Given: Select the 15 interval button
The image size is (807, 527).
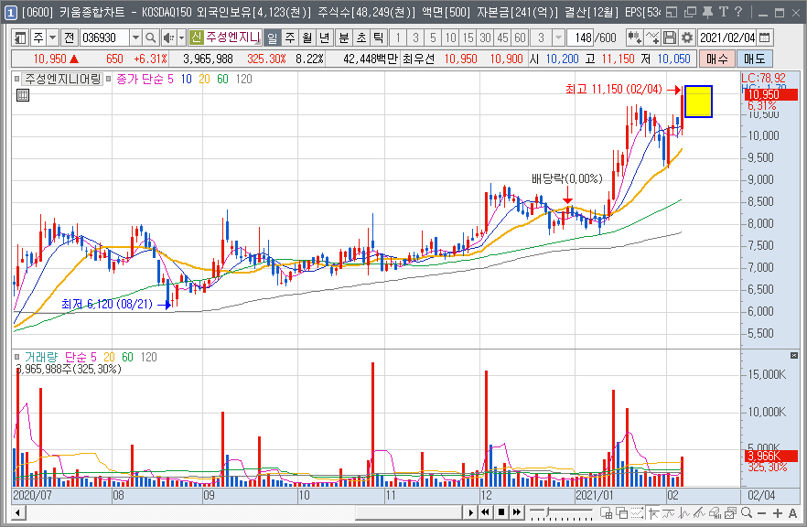Looking at the screenshot, I should click(468, 38).
